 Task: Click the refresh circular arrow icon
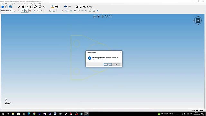(77, 7)
